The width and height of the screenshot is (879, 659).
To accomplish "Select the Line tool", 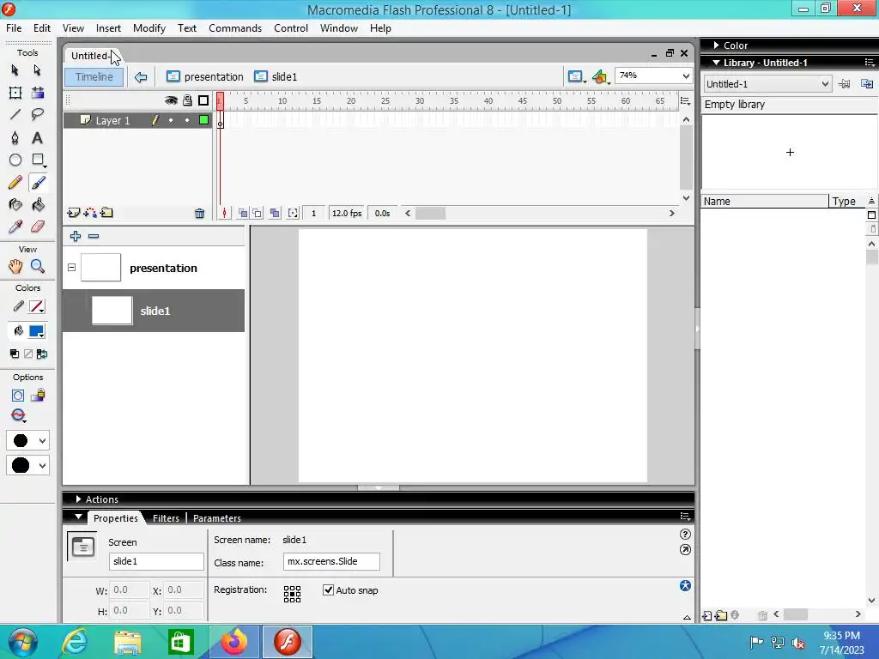I will point(15,115).
